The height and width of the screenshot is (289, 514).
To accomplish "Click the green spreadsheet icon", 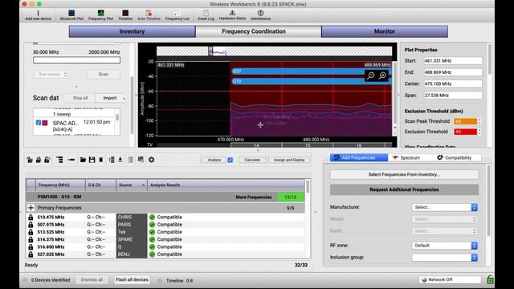I will click(x=141, y=160).
